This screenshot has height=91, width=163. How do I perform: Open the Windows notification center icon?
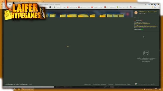pyautogui.click(x=160, y=89)
